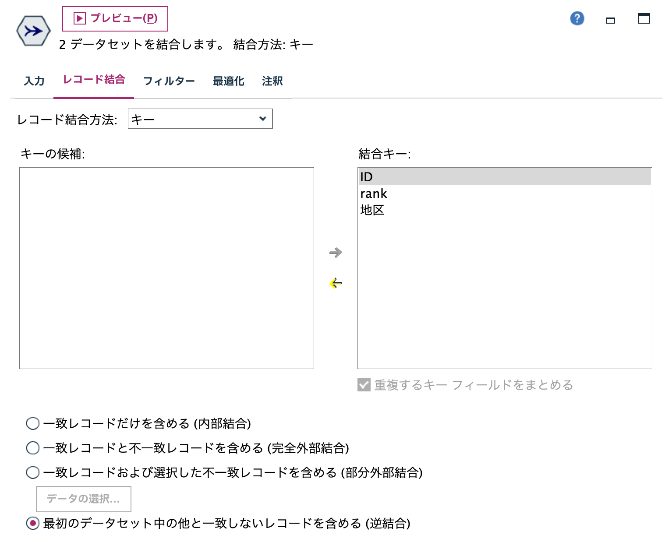Select the 内部結合 radio option

tap(32, 423)
